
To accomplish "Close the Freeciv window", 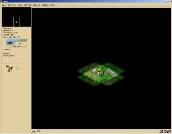I will [x=170, y=1].
